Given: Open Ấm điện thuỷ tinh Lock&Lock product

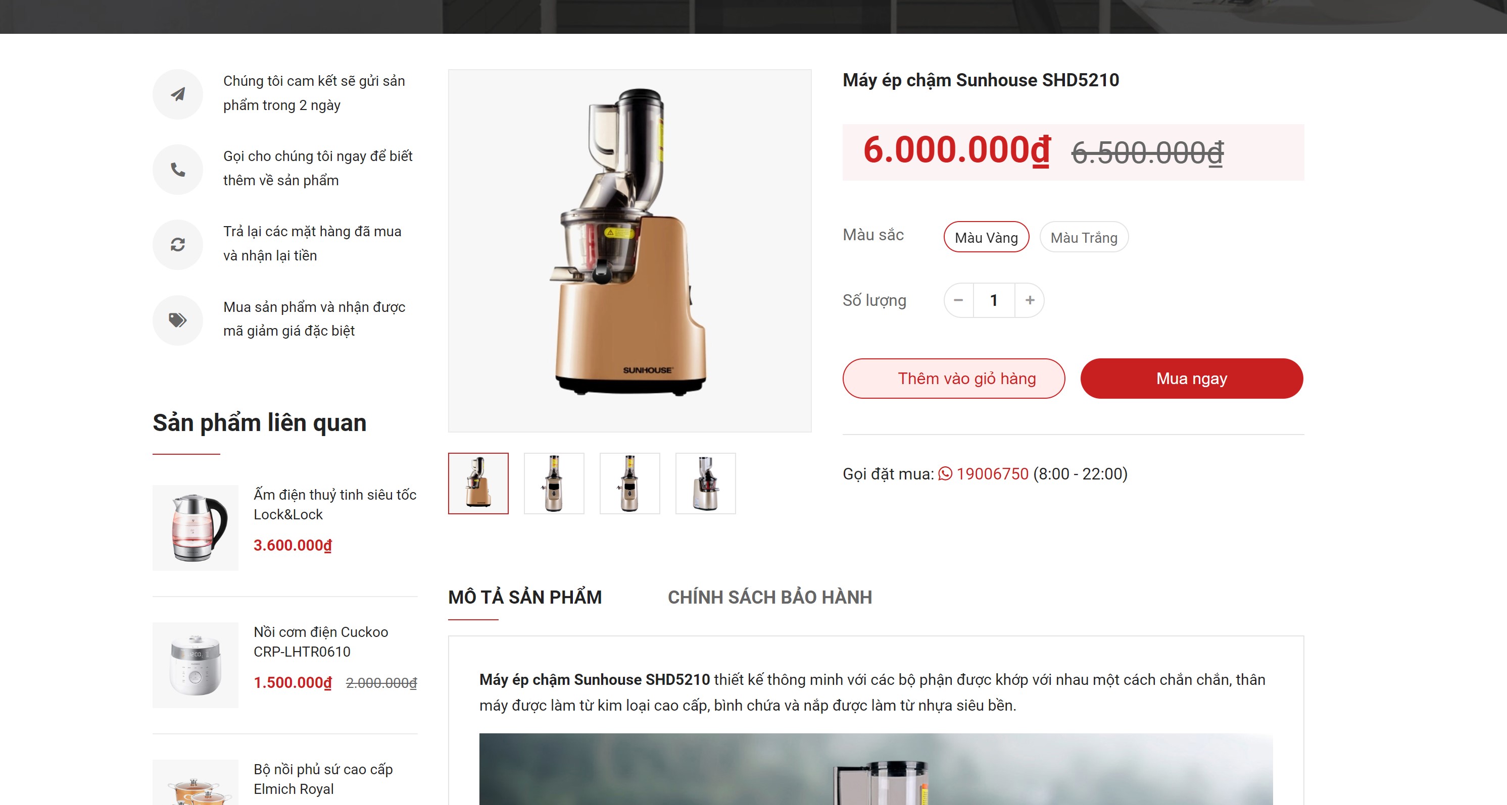Looking at the screenshot, I should [x=334, y=504].
